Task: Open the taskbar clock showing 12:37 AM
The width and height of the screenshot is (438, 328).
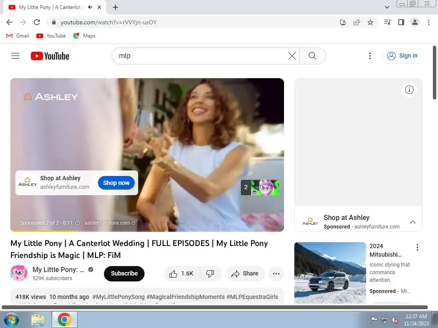Action: [416, 320]
